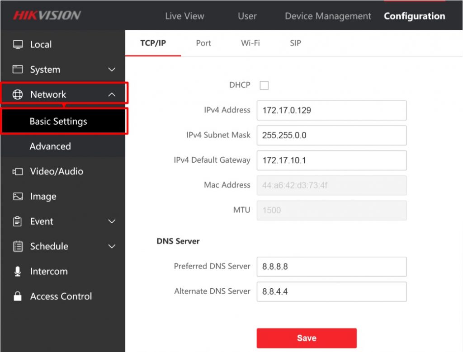
Task: Click the MTU label
Action: [241, 210]
